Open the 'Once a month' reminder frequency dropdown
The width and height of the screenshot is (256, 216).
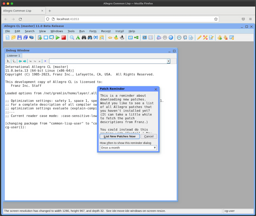click(x=154, y=148)
